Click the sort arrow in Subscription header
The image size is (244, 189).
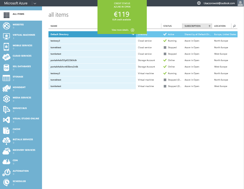(x=210, y=26)
